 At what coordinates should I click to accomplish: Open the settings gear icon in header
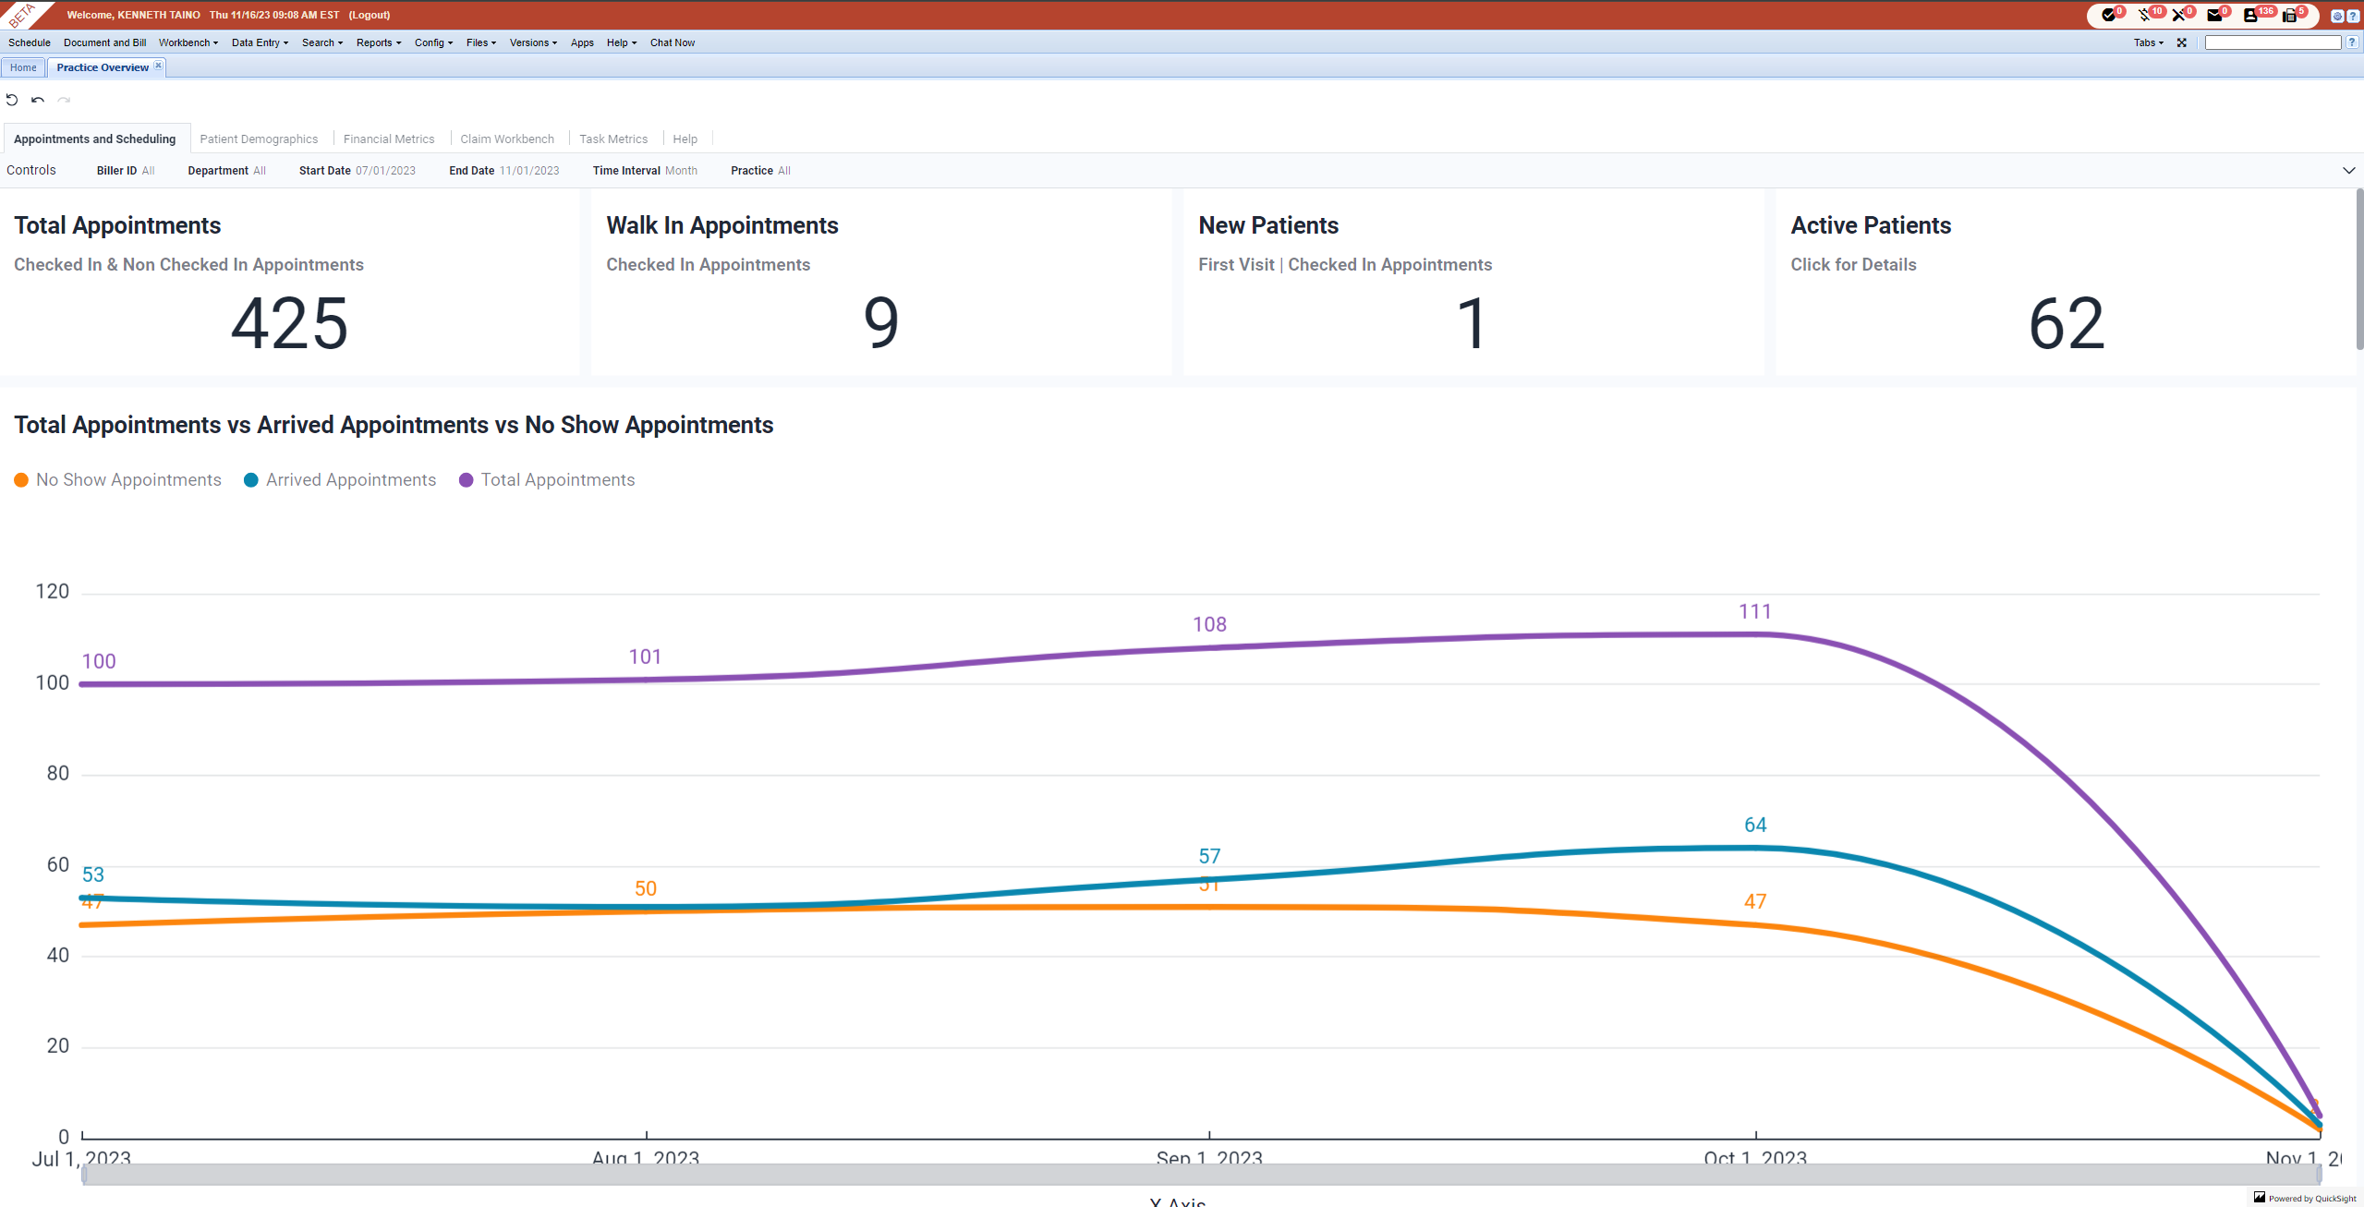pyautogui.click(x=2337, y=16)
